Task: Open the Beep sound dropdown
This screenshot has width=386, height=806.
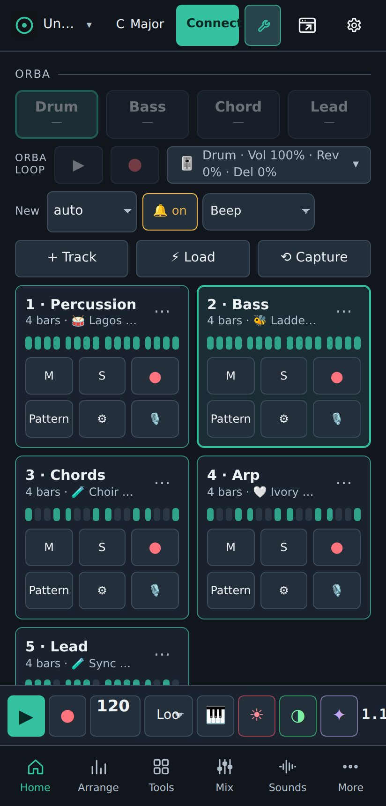Action: pyautogui.click(x=259, y=212)
